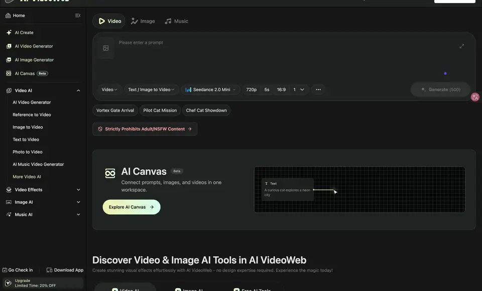Click the Upgrade Limited Time 20% OFF banner
This screenshot has width=482, height=291.
[43, 283]
